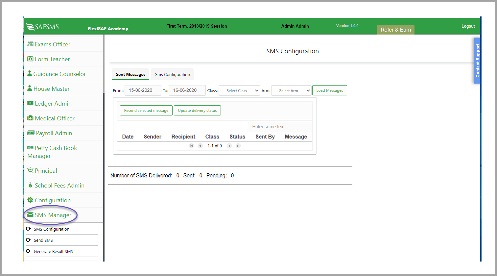Click Resend selected message button
Viewport: 497px width, 276px height.
pos(146,111)
